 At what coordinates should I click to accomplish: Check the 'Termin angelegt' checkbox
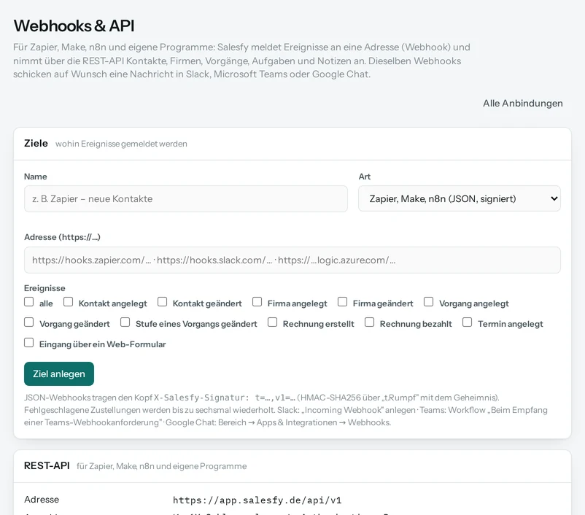pyautogui.click(x=467, y=322)
